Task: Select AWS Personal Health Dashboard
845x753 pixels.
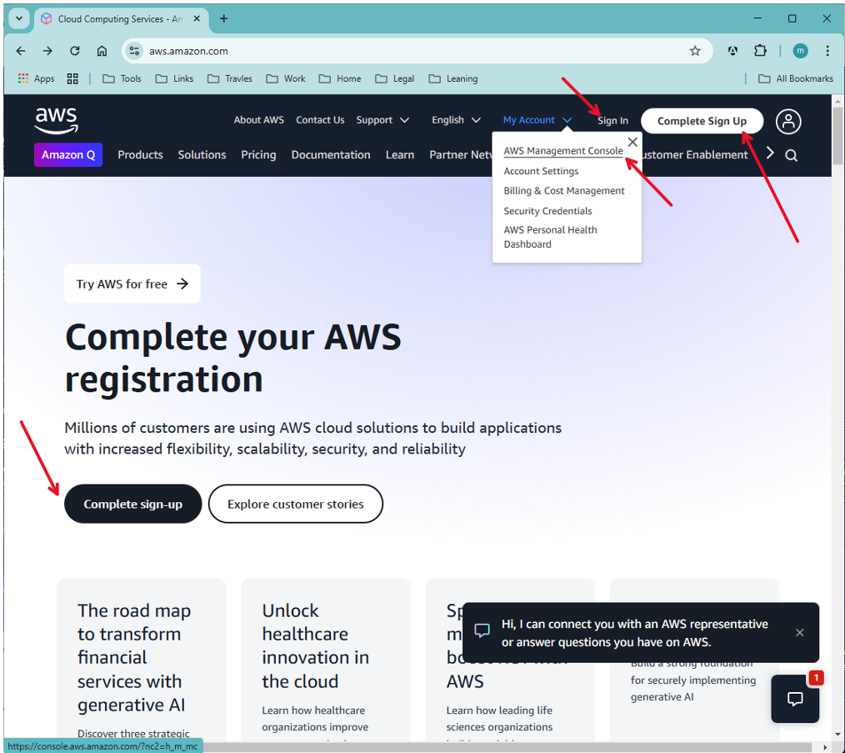Action: pos(550,237)
